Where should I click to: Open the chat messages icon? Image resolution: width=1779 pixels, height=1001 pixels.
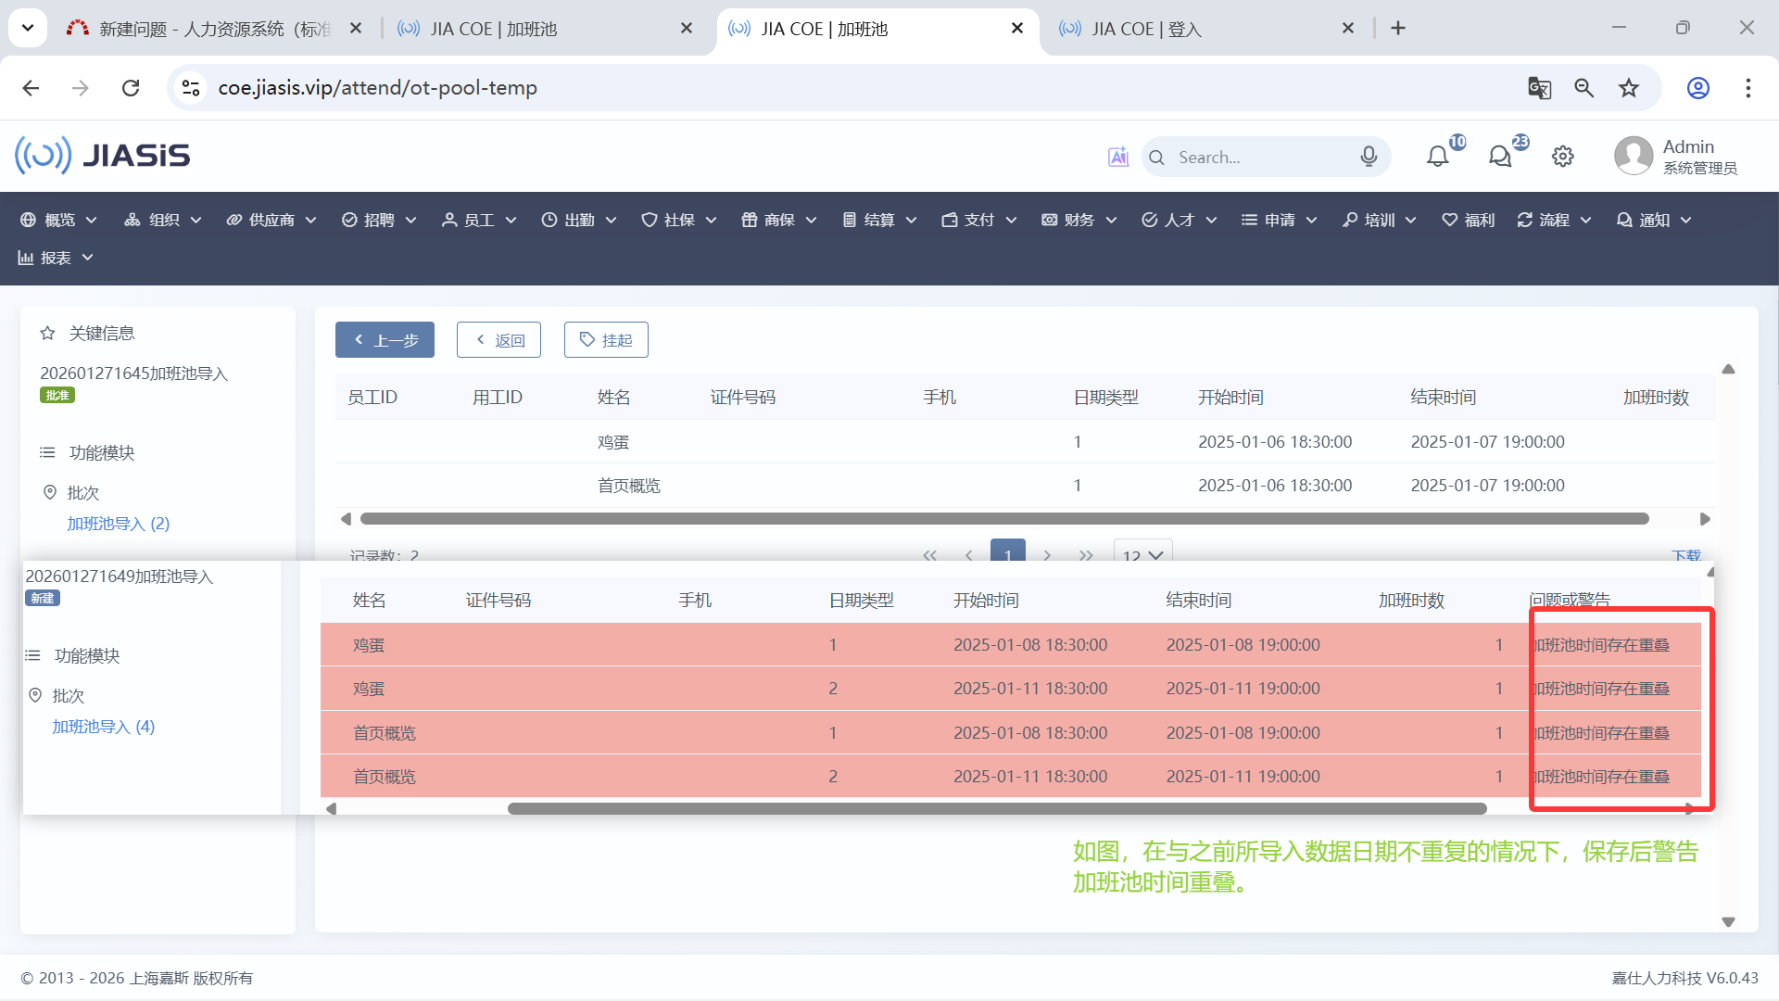[1499, 157]
